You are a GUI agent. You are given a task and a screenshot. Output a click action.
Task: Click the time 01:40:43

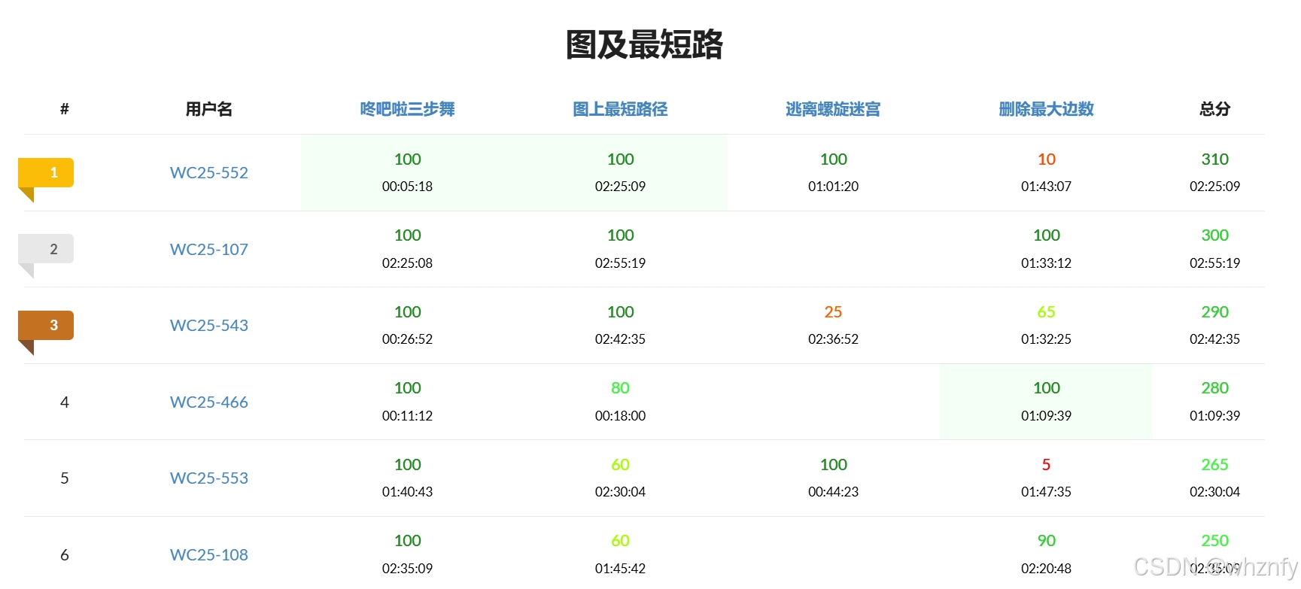tap(407, 492)
